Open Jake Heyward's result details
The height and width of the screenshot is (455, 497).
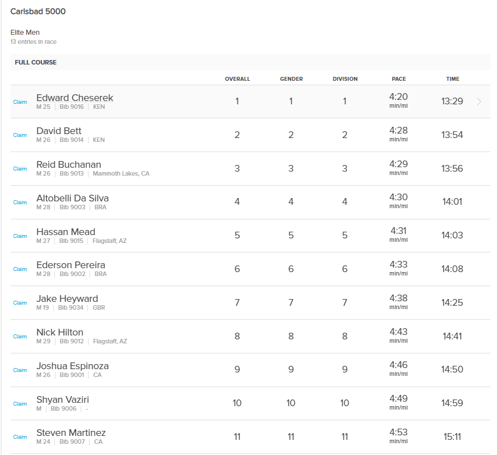coord(67,299)
